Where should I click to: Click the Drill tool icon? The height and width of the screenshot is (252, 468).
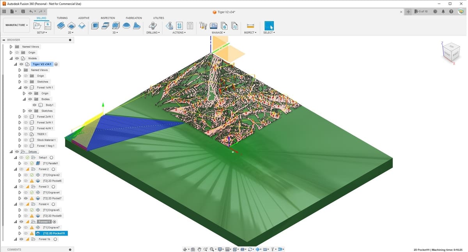pyautogui.click(x=153, y=26)
